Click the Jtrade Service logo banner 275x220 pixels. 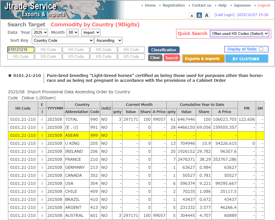tap(34, 10)
